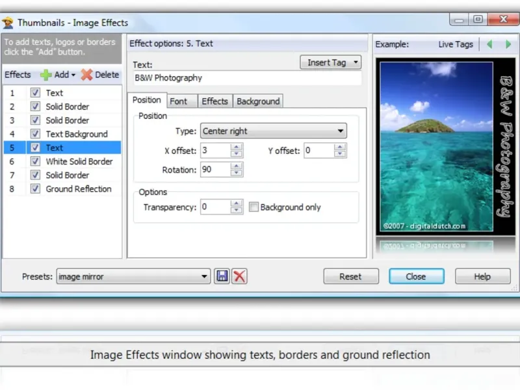Disable the Text Background effect checkbox

point(35,134)
